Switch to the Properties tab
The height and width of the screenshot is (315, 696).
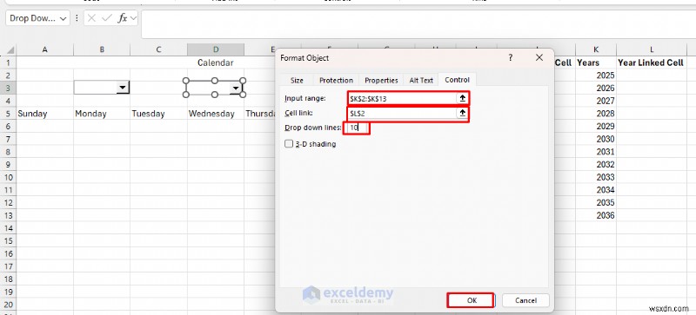pyautogui.click(x=381, y=80)
